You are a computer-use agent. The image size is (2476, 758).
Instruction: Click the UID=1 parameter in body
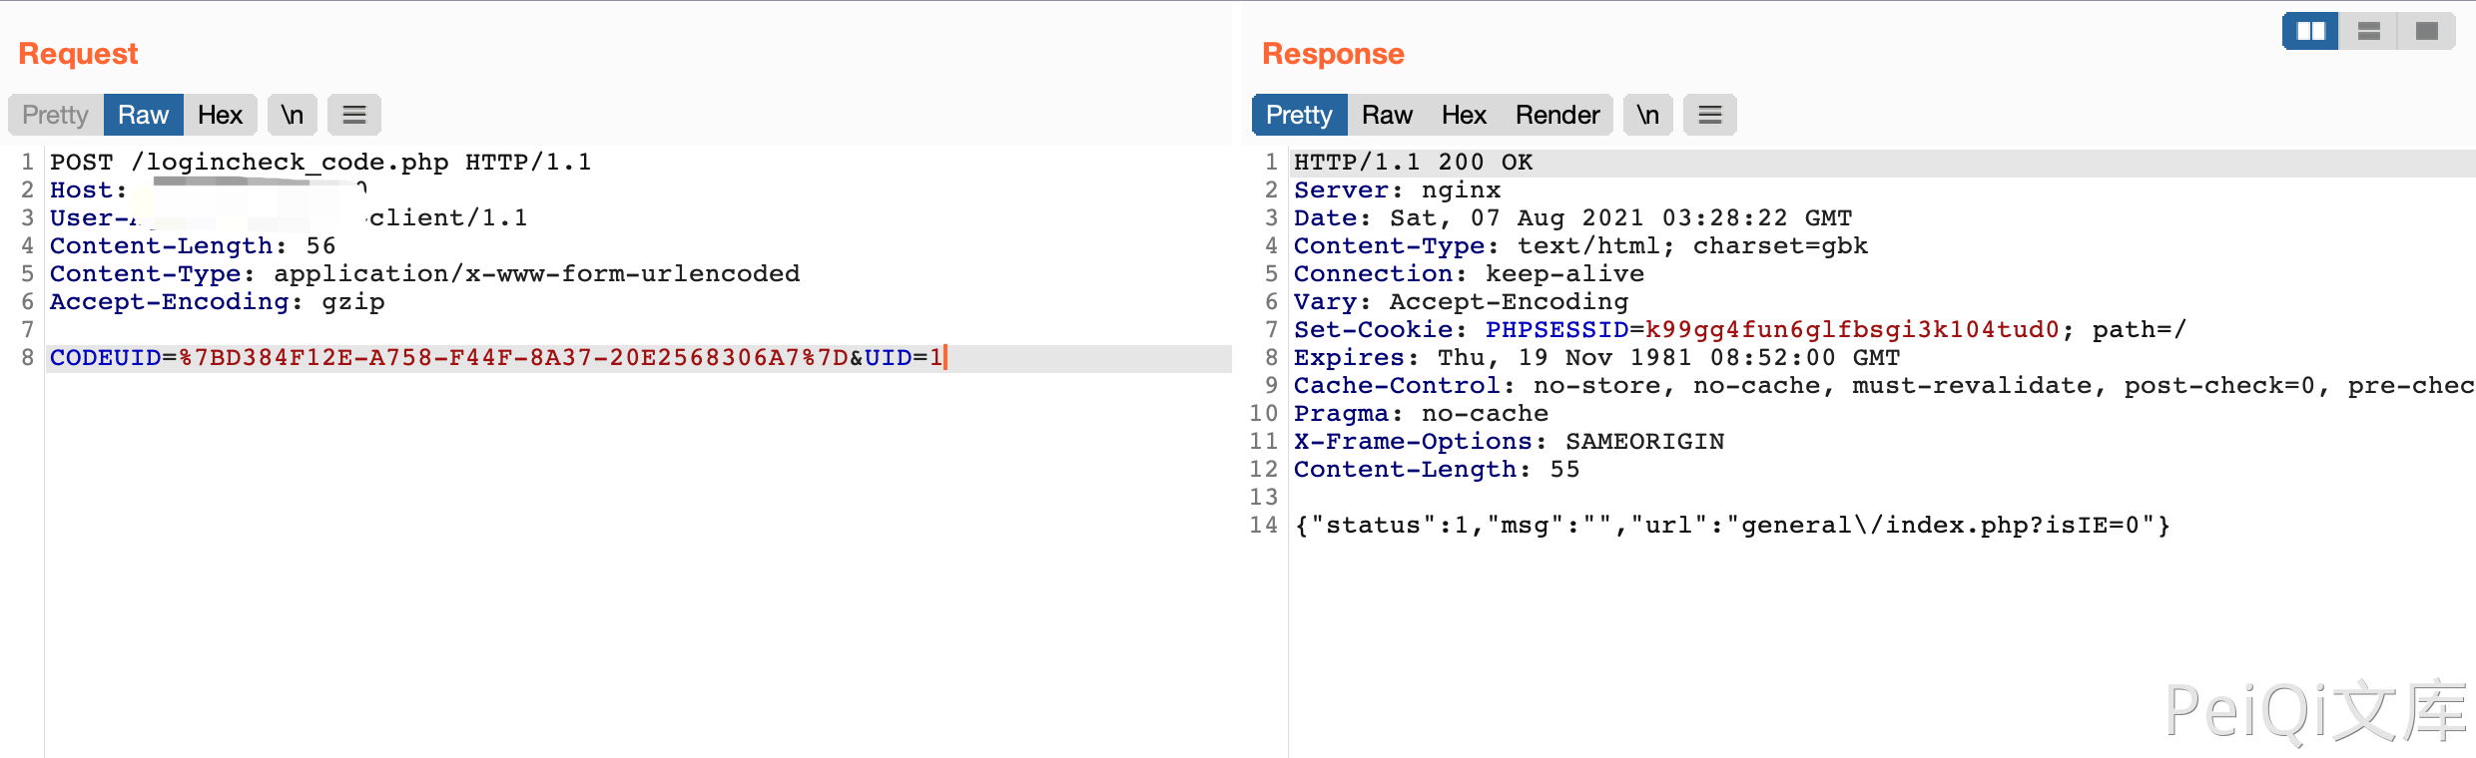[x=904, y=358]
